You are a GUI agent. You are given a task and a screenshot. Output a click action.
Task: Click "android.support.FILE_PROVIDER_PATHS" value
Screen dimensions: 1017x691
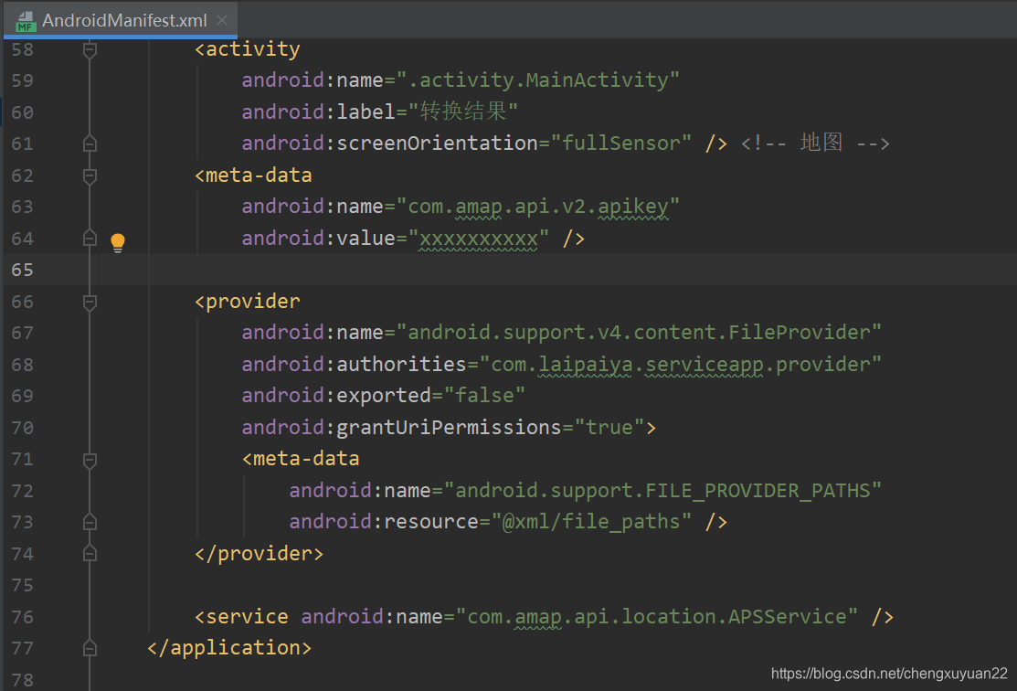(662, 491)
